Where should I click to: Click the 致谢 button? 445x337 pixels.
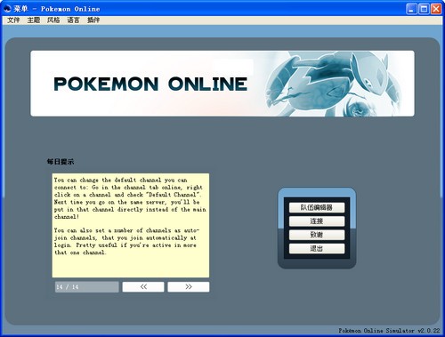tap(317, 235)
